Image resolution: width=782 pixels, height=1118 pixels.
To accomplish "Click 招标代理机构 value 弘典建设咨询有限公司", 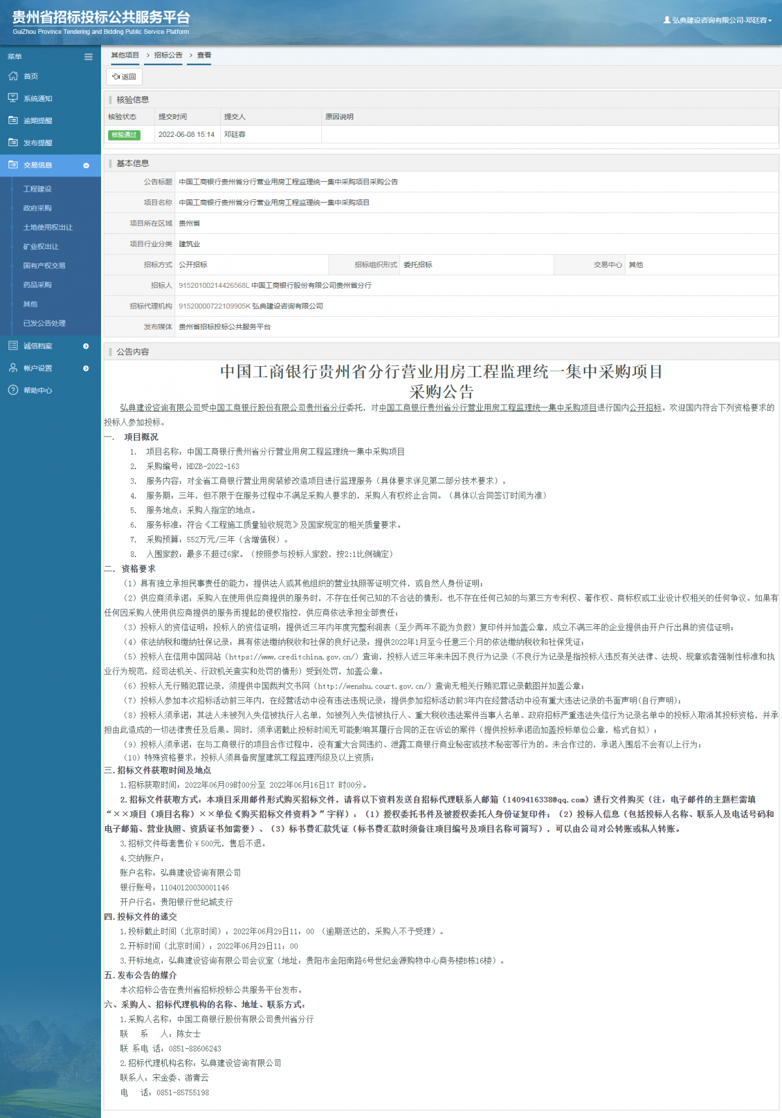I will pyautogui.click(x=251, y=306).
